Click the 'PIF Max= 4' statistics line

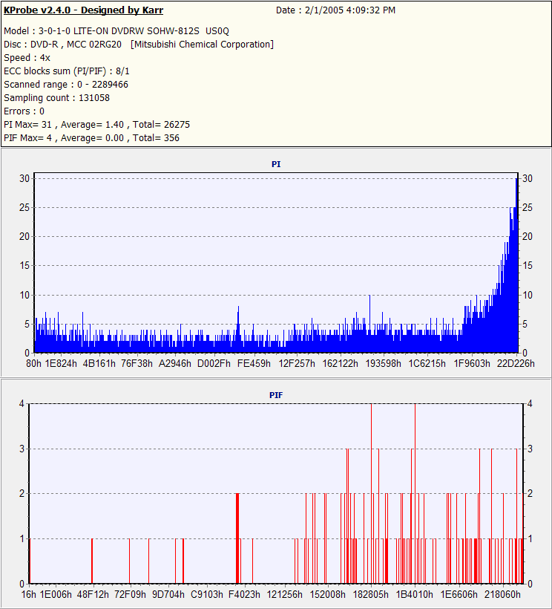91,138
